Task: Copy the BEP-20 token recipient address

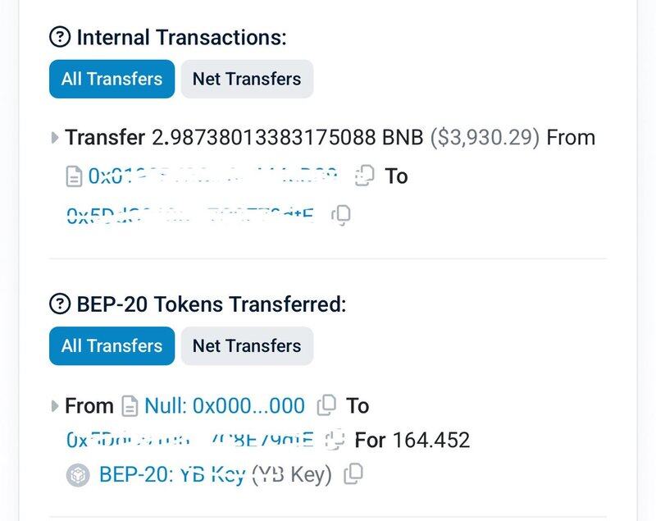Action: point(335,440)
